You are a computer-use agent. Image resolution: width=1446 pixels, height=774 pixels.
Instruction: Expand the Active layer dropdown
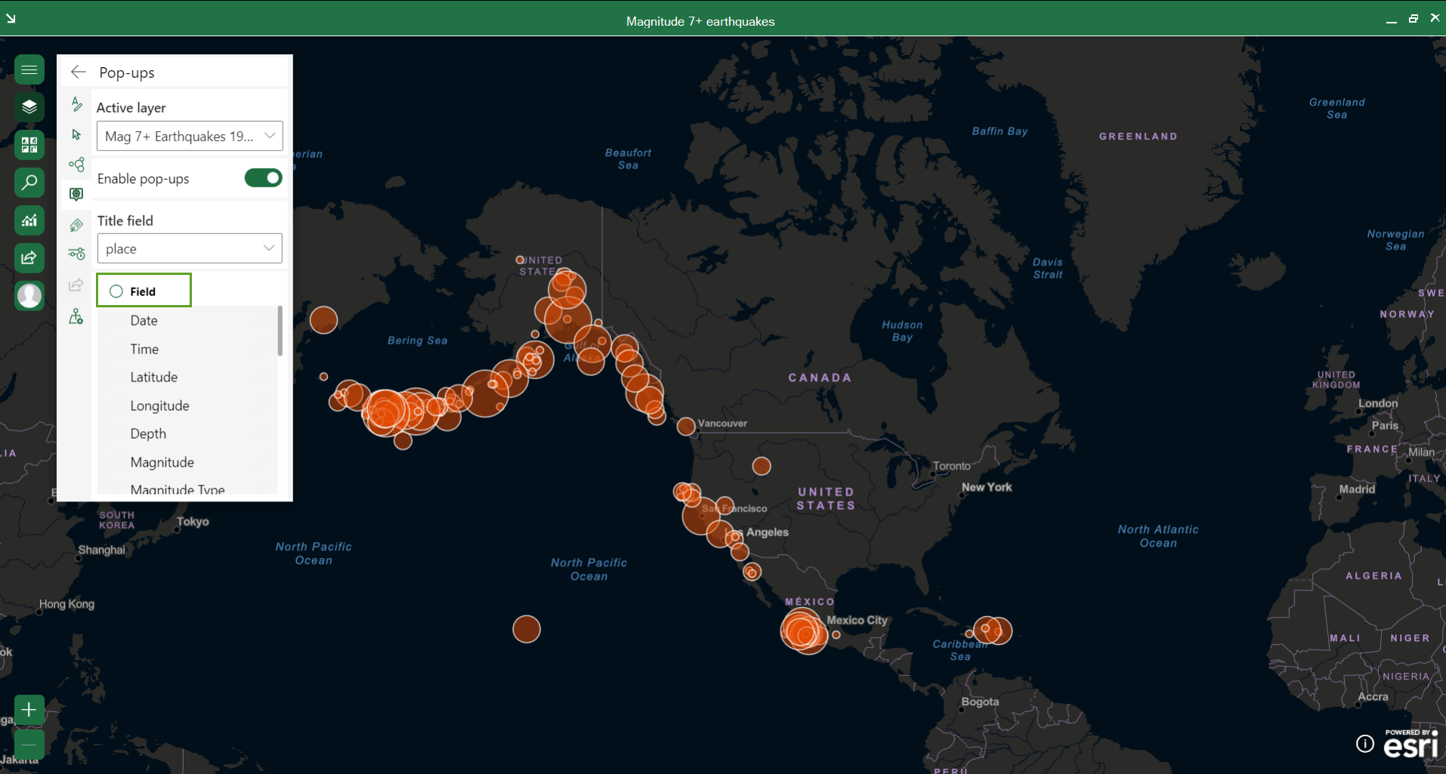pos(190,136)
